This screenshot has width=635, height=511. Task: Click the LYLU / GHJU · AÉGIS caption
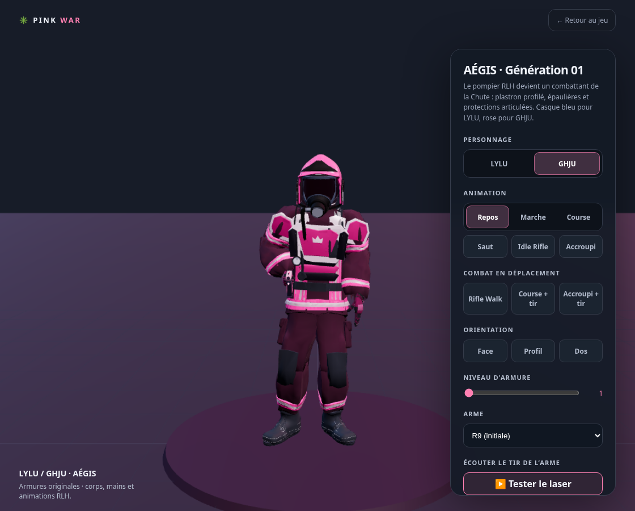[x=57, y=474]
